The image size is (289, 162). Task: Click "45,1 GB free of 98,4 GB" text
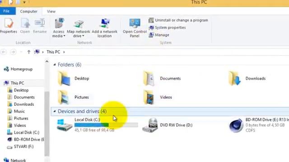click(94, 130)
